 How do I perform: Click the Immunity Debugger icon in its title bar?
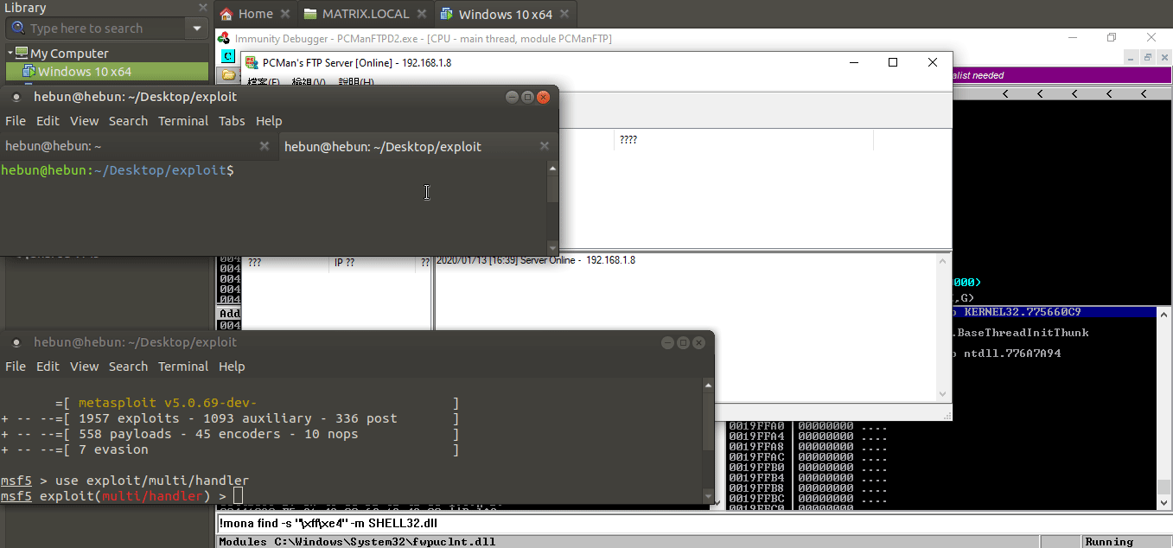(222, 38)
